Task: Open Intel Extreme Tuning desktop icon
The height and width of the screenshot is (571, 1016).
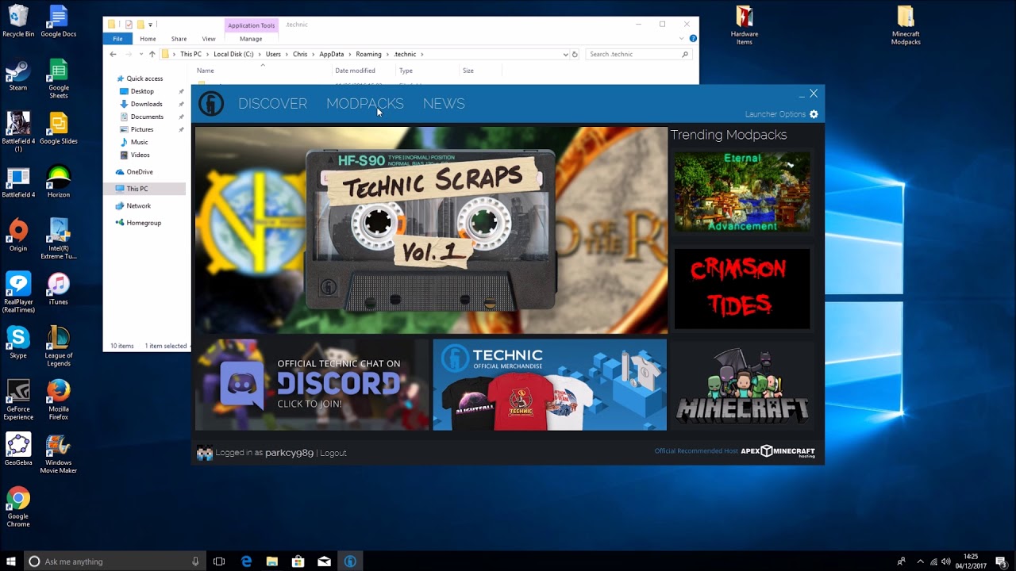Action: coord(59,240)
